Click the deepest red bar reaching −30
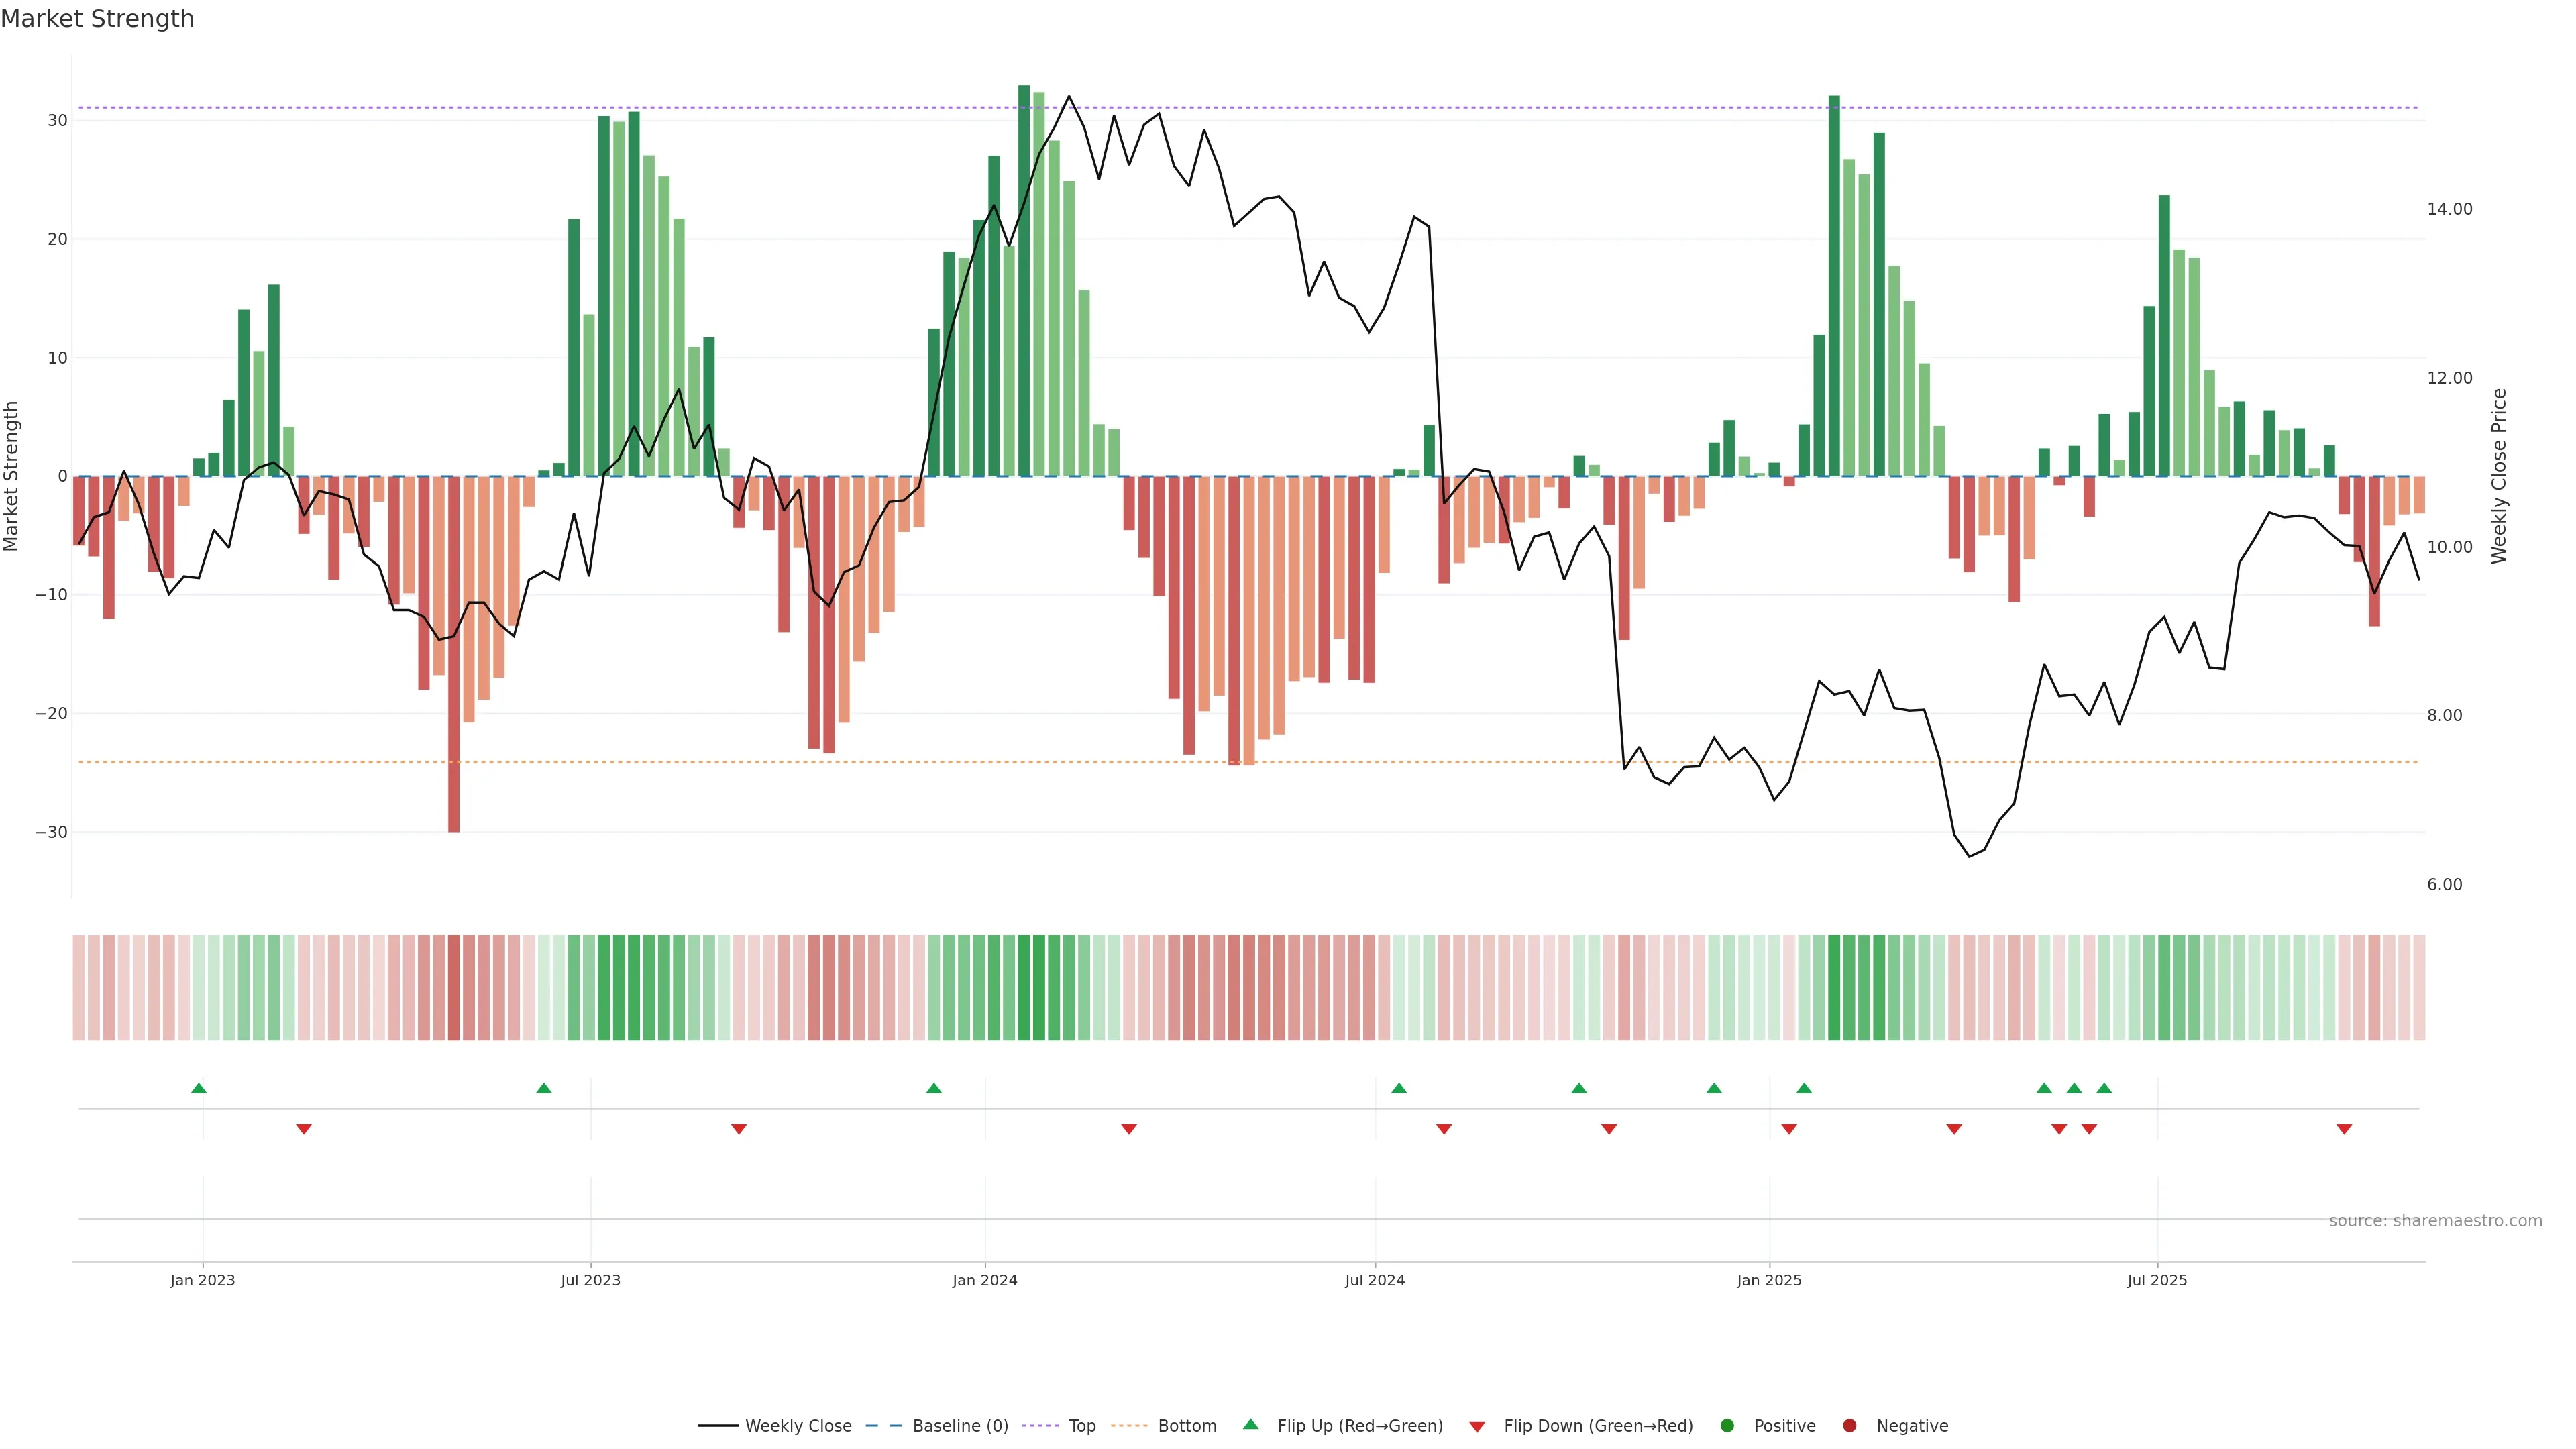Image resolution: width=2576 pixels, height=1449 pixels. [454, 700]
